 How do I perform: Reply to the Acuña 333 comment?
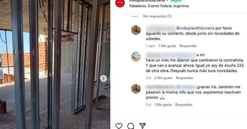pos(184,78)
